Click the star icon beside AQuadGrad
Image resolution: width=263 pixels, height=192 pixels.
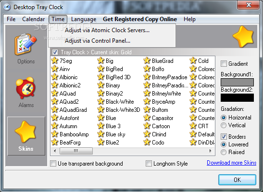click(54, 109)
